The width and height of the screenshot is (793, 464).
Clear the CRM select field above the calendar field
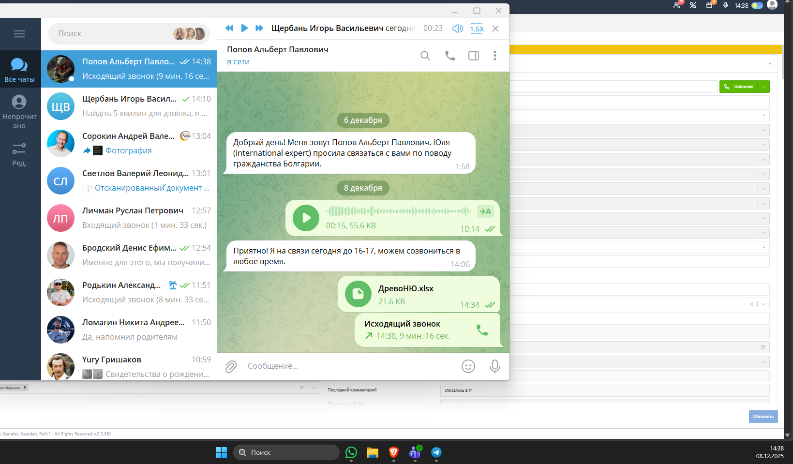coord(751,304)
